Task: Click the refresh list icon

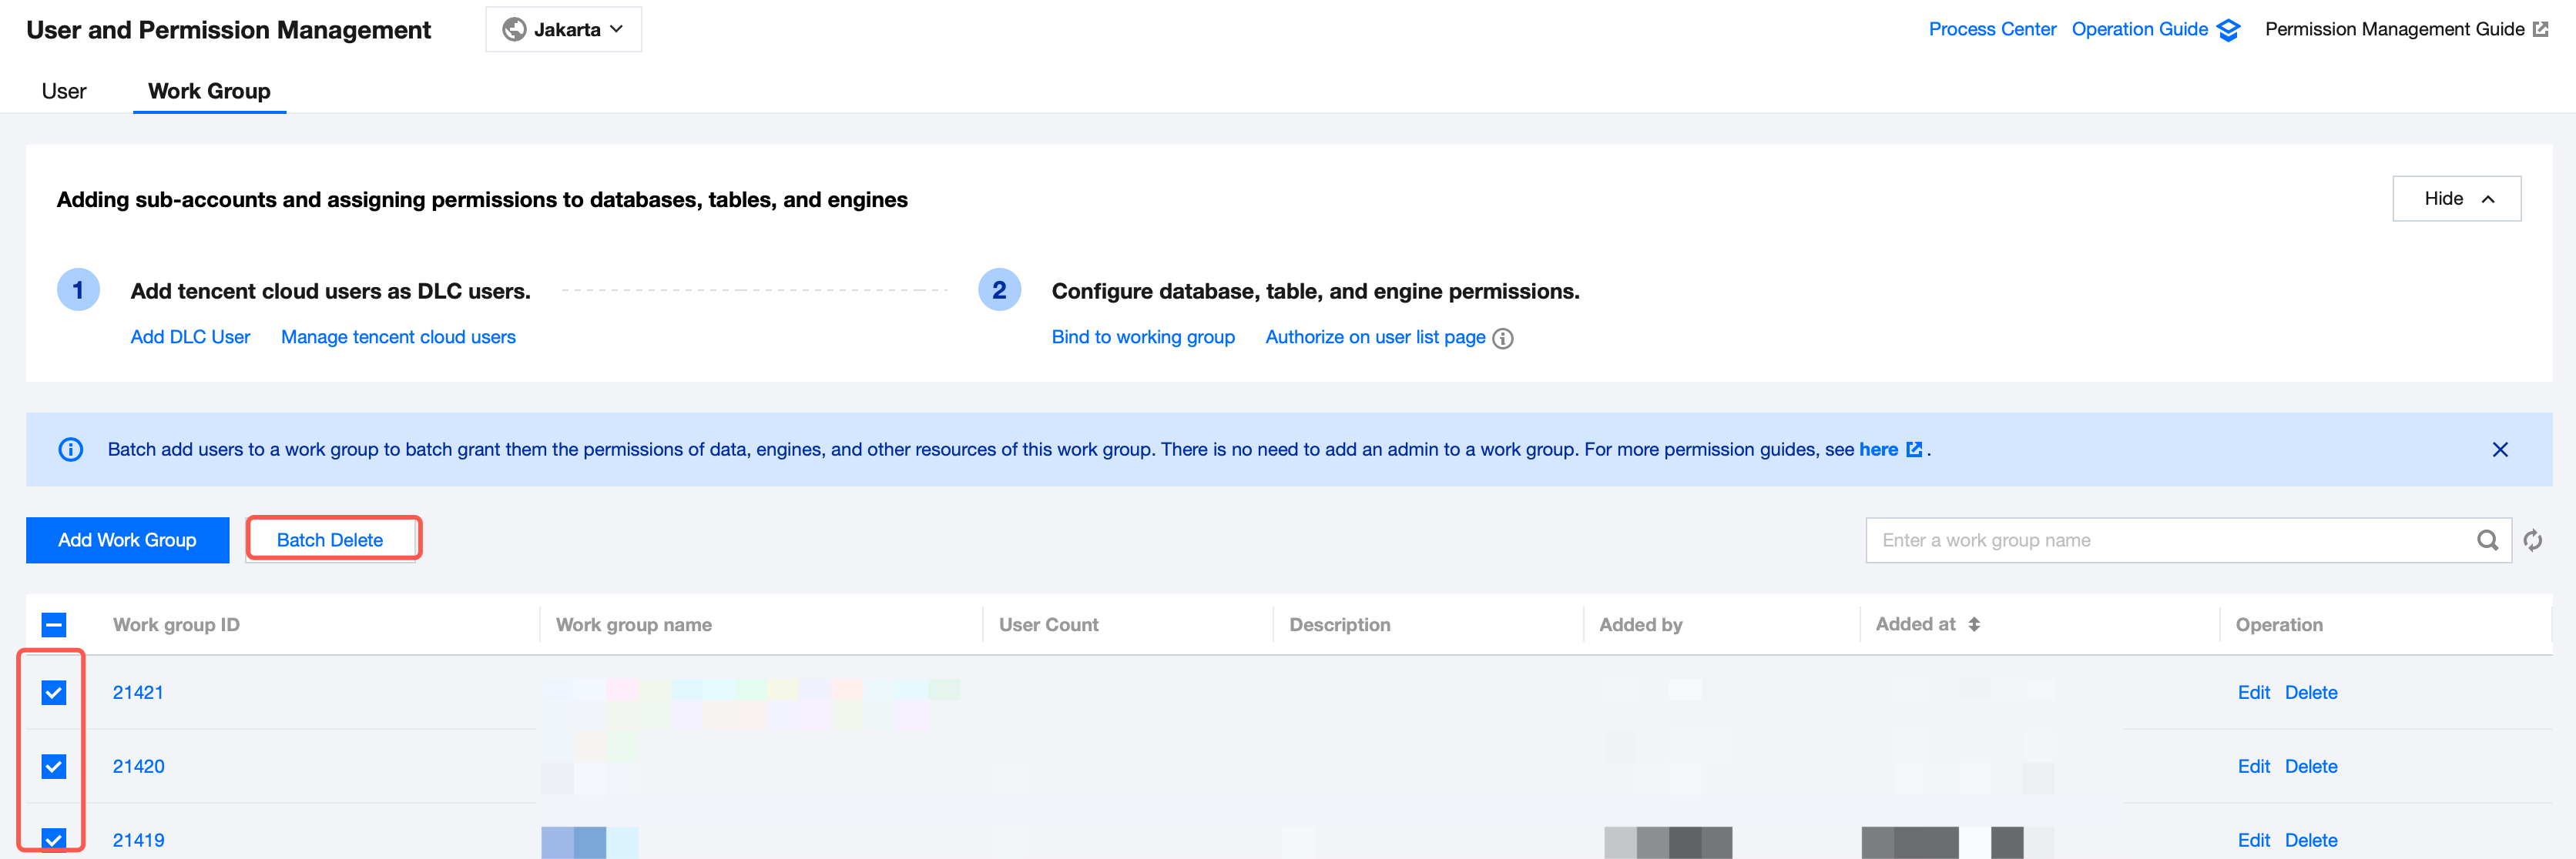Action: (x=2532, y=540)
